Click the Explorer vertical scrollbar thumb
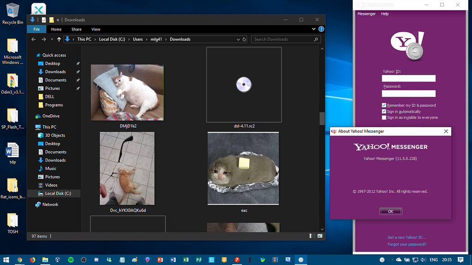The width and height of the screenshot is (472, 265). pyautogui.click(x=322, y=118)
